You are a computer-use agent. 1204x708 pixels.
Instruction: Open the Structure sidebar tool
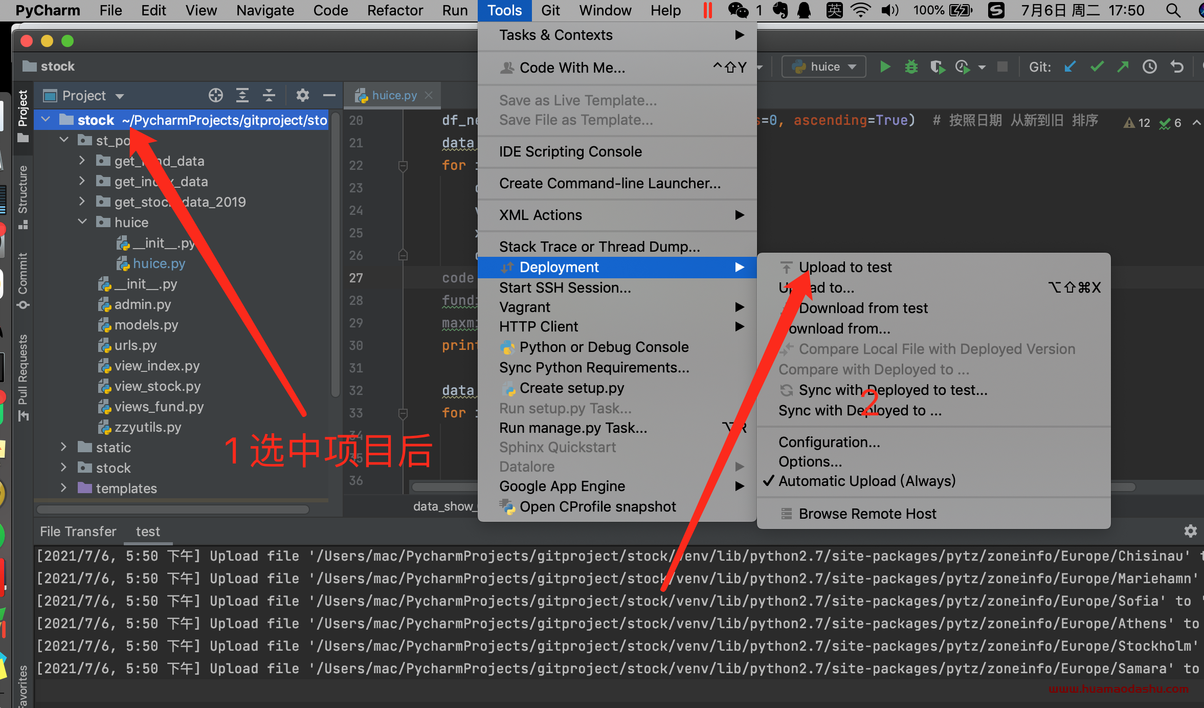click(x=23, y=197)
